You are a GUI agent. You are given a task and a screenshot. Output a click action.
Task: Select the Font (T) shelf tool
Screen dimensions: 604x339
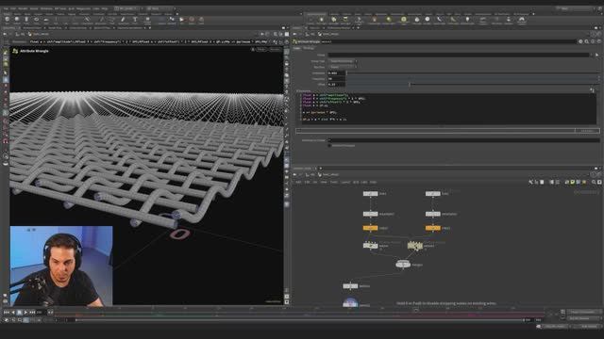coord(135,20)
